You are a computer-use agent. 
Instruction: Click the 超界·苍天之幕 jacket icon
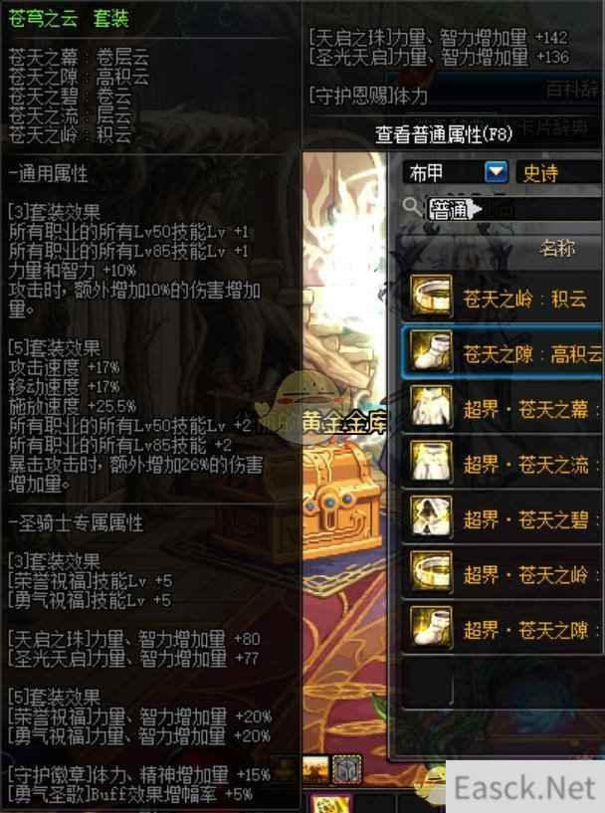pos(431,407)
